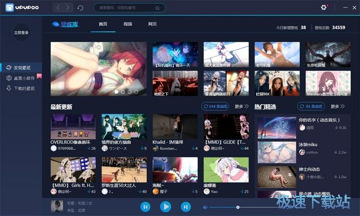Viewport: 360px width, 216px height.
Task: Click the 9769968 uploader avatar
Action: click(x=53, y=148)
